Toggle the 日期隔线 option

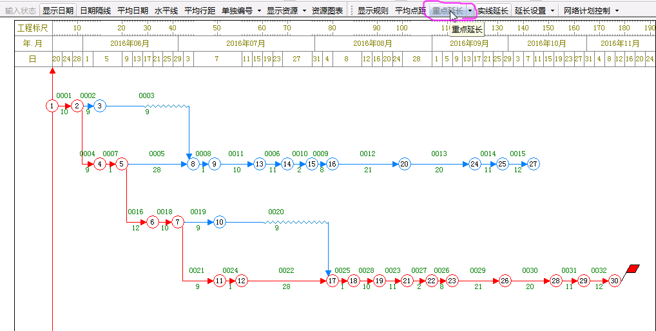95,10
